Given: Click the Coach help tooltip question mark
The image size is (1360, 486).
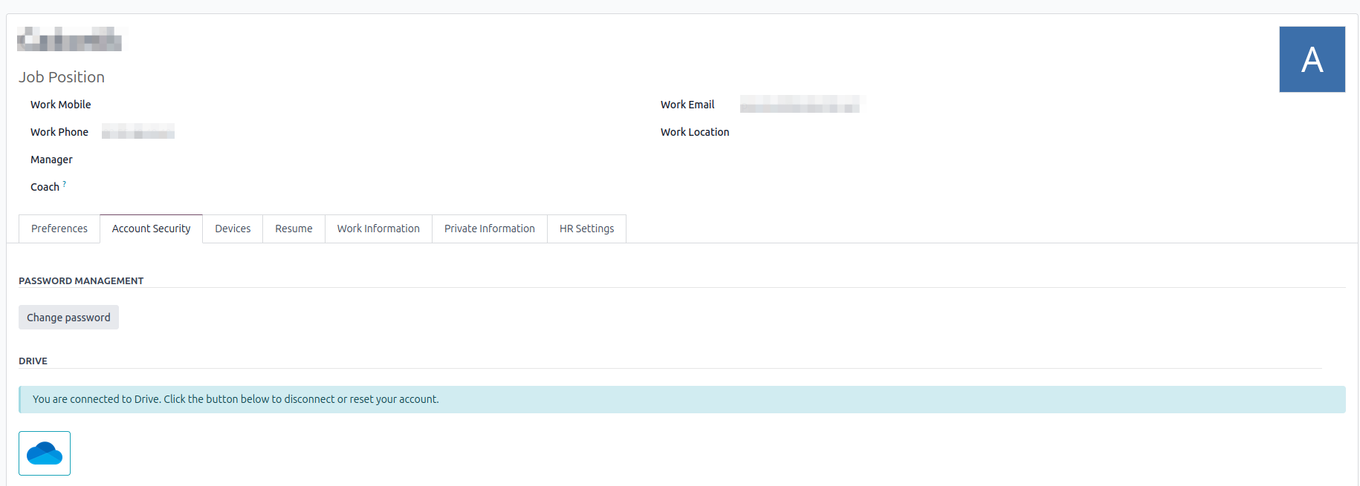Looking at the screenshot, I should [65, 183].
